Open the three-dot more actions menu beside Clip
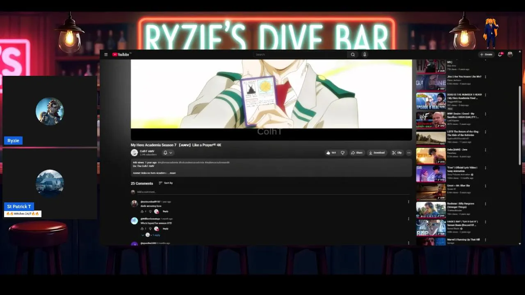 pyautogui.click(x=409, y=153)
